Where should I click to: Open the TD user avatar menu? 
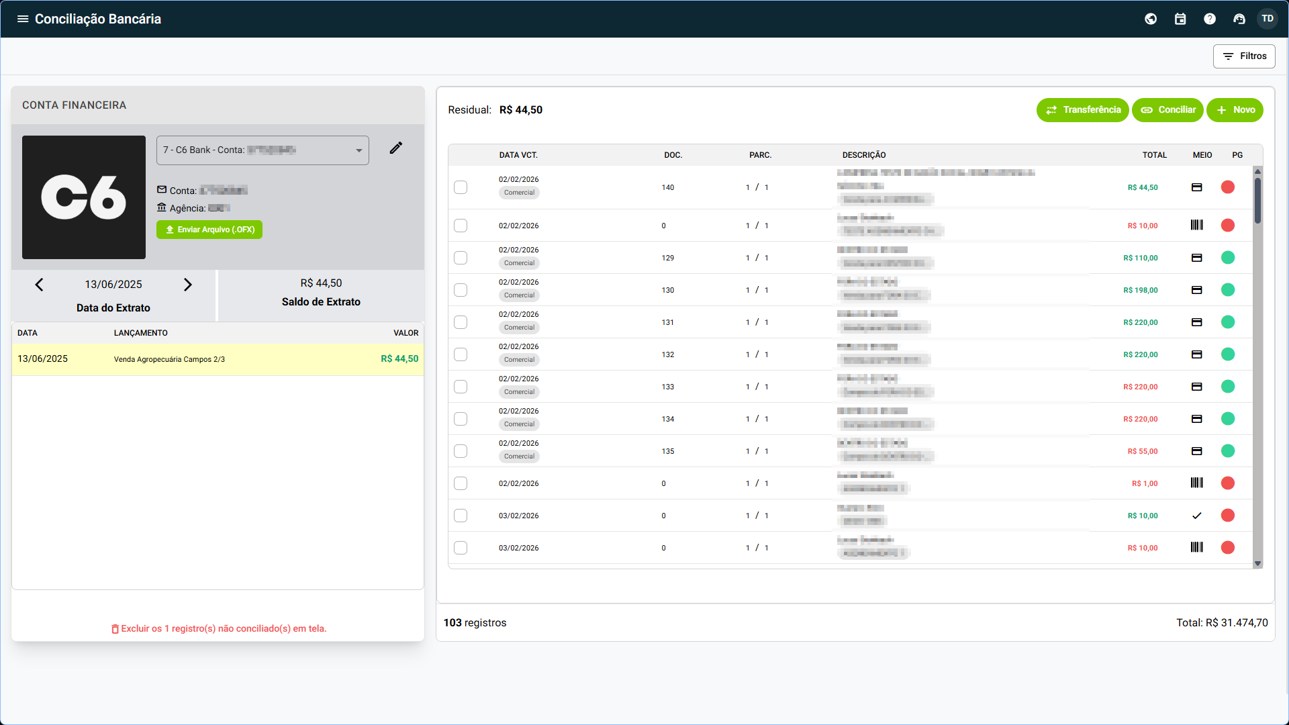[1268, 19]
